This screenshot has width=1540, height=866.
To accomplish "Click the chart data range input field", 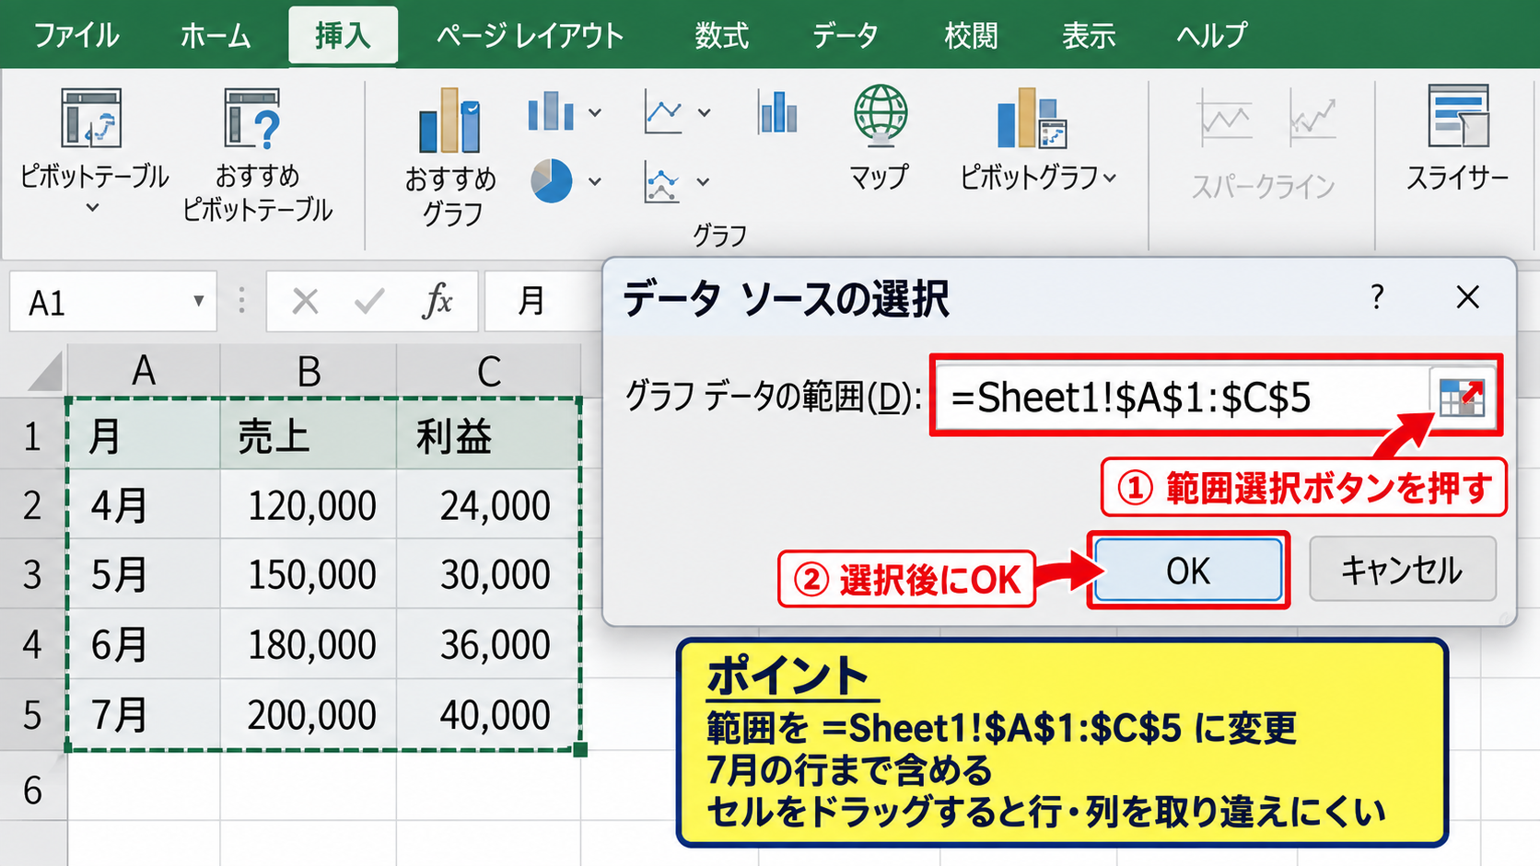I will [x=1184, y=398].
